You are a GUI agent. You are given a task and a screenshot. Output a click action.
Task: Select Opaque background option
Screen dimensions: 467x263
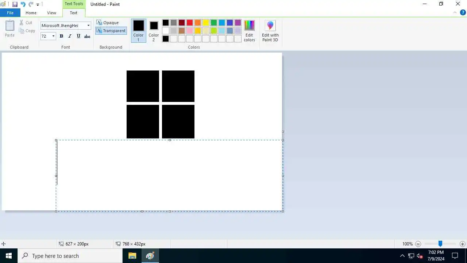(x=108, y=23)
